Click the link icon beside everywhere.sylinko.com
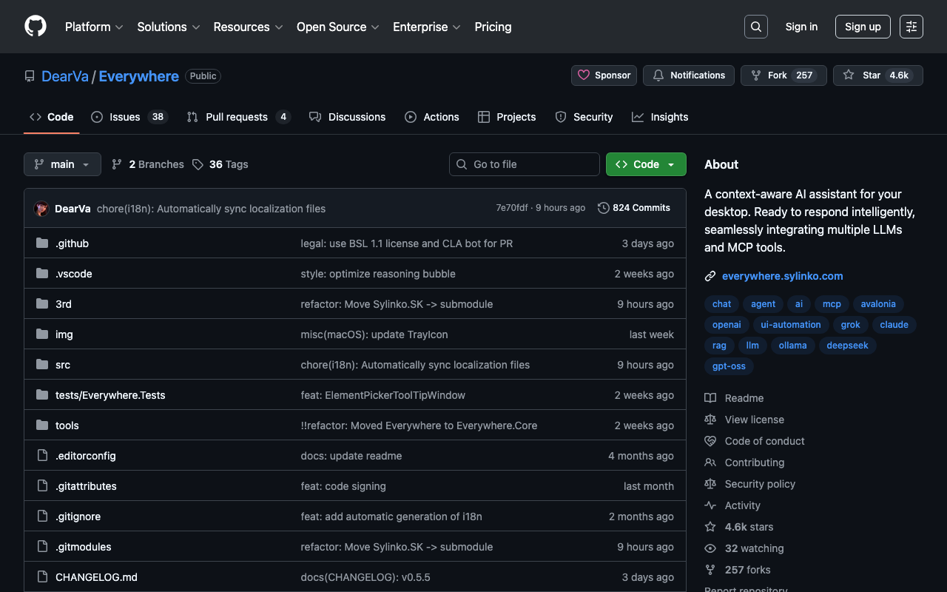This screenshot has height=592, width=947. (710, 276)
